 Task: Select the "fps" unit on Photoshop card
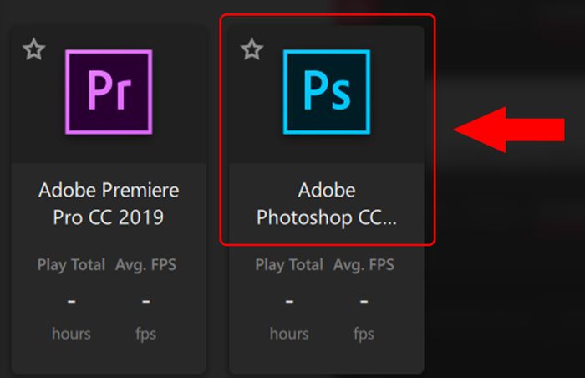[x=364, y=334]
